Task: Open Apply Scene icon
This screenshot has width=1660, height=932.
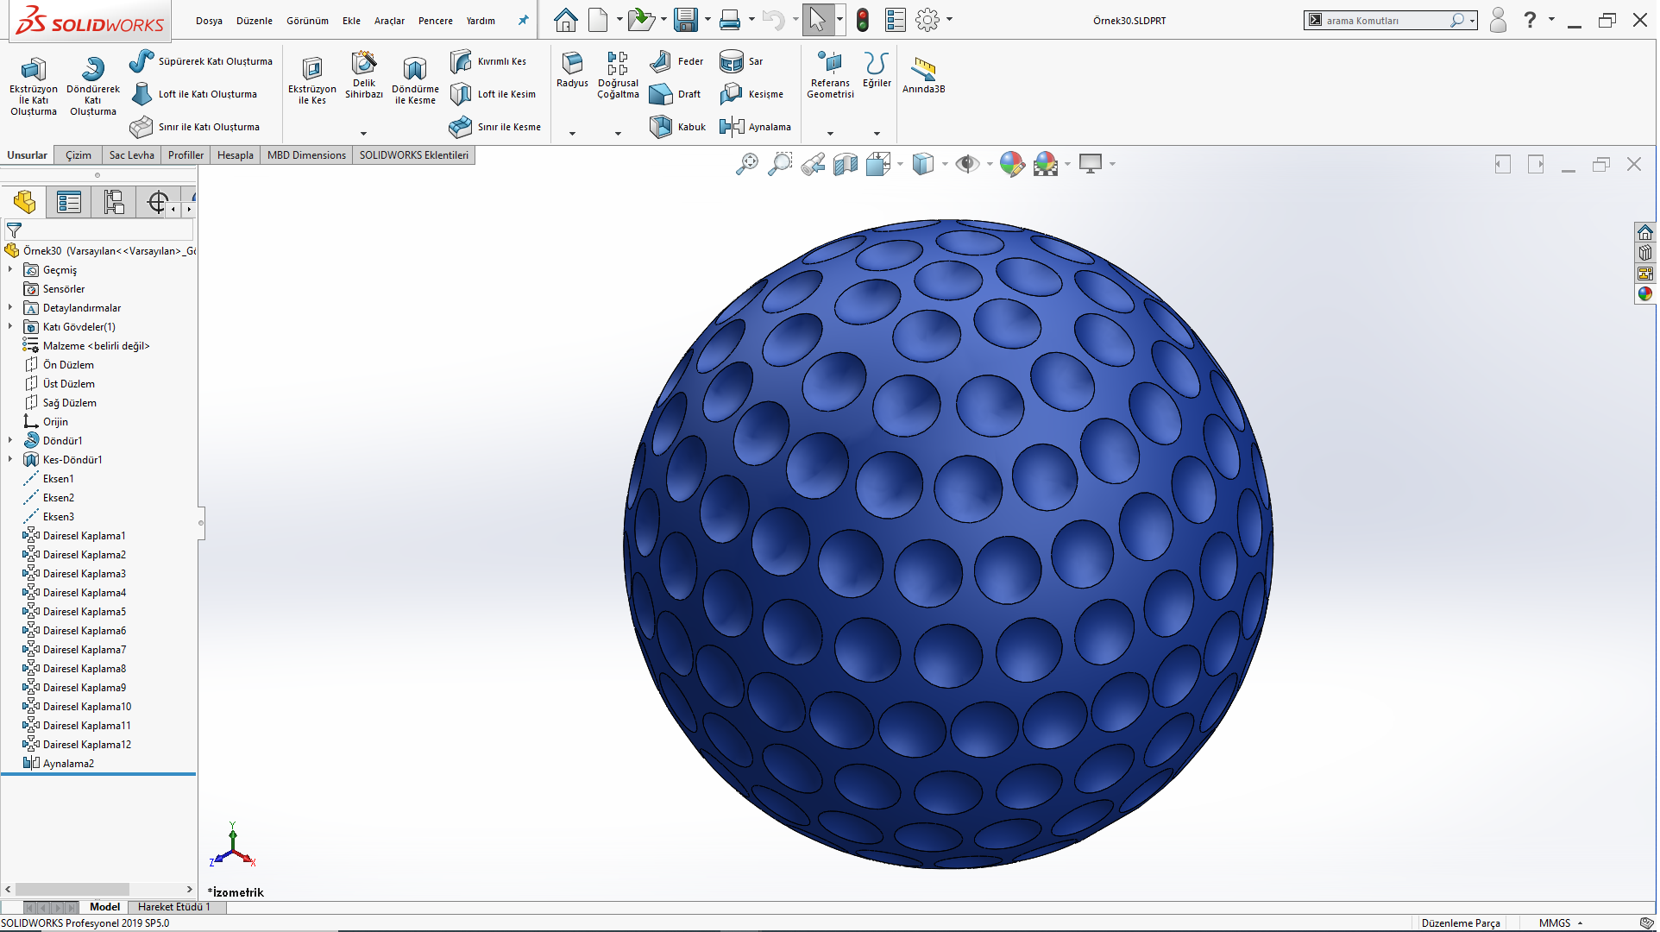Action: coord(1045,164)
